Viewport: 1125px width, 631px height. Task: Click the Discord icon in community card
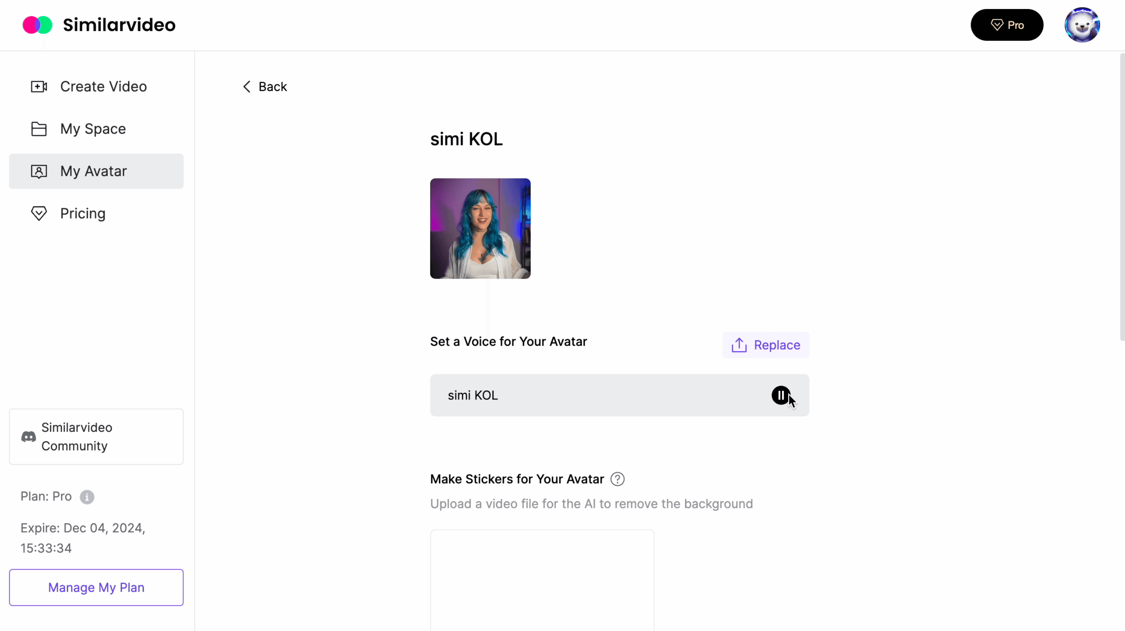pyautogui.click(x=29, y=437)
